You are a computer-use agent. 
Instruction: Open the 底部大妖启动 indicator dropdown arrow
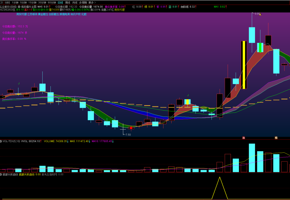tap(1, 174)
